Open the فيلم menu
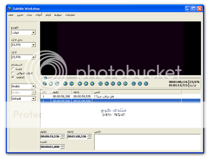 coord(48,15)
